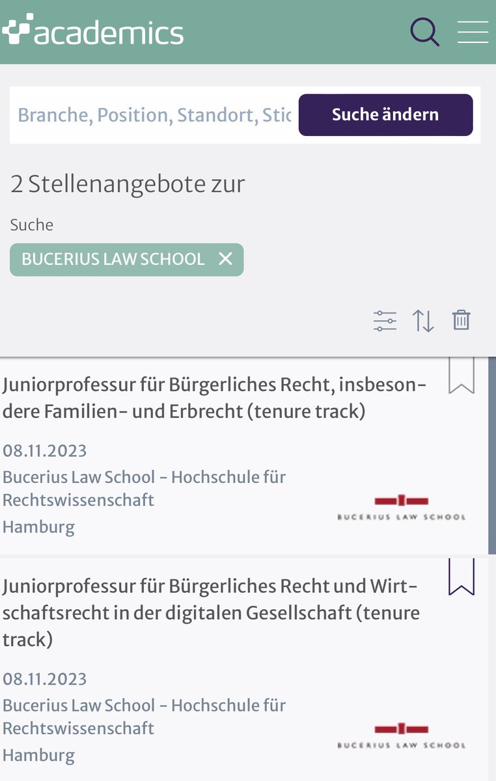This screenshot has width=496, height=781.
Task: Click Hamburg location in the second listing
Action: pos(38,755)
